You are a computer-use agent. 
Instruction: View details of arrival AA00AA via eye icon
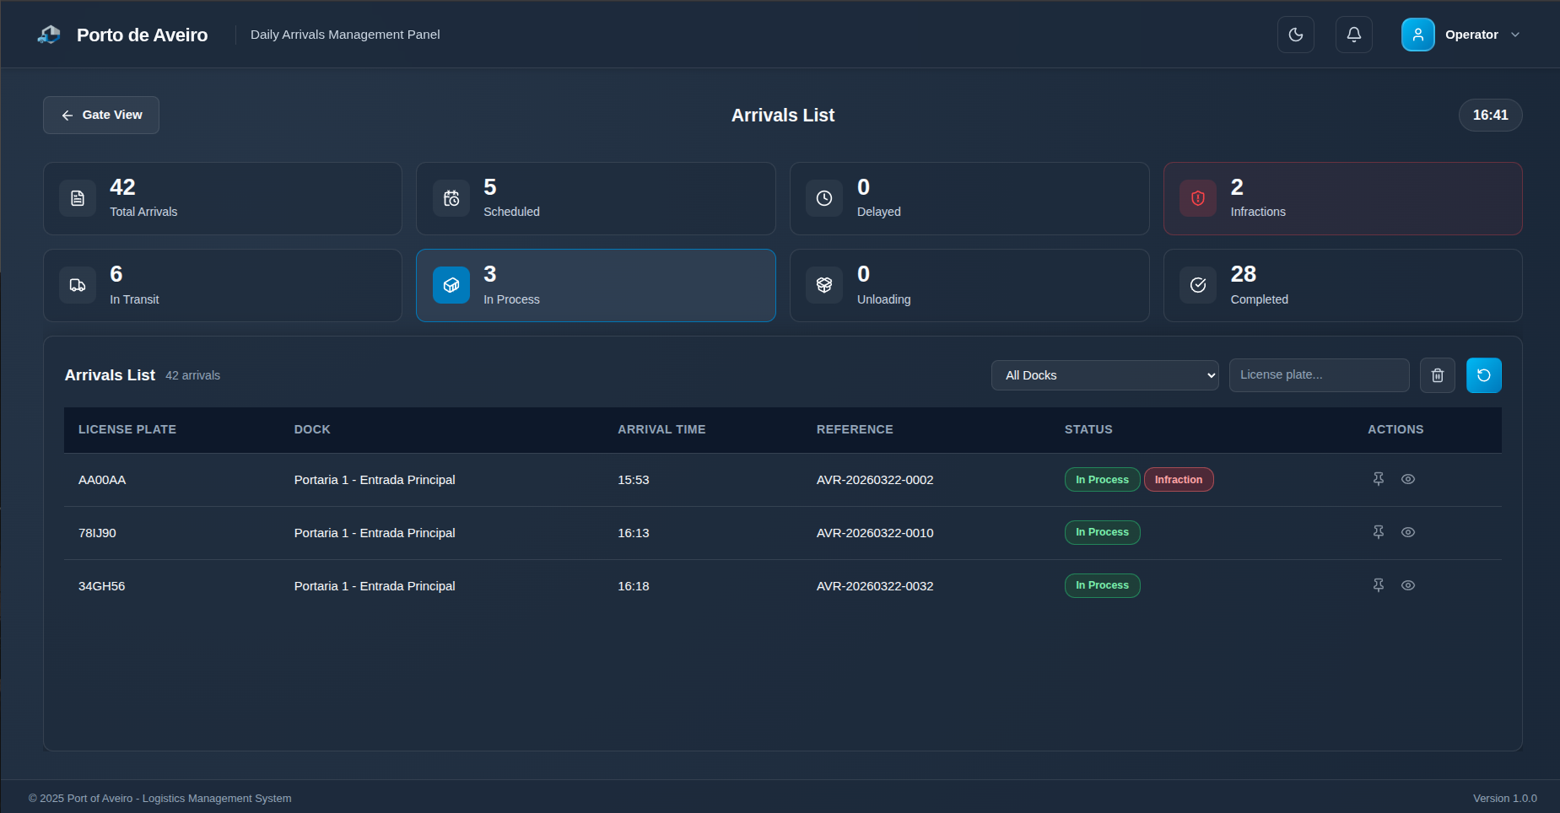(x=1407, y=479)
